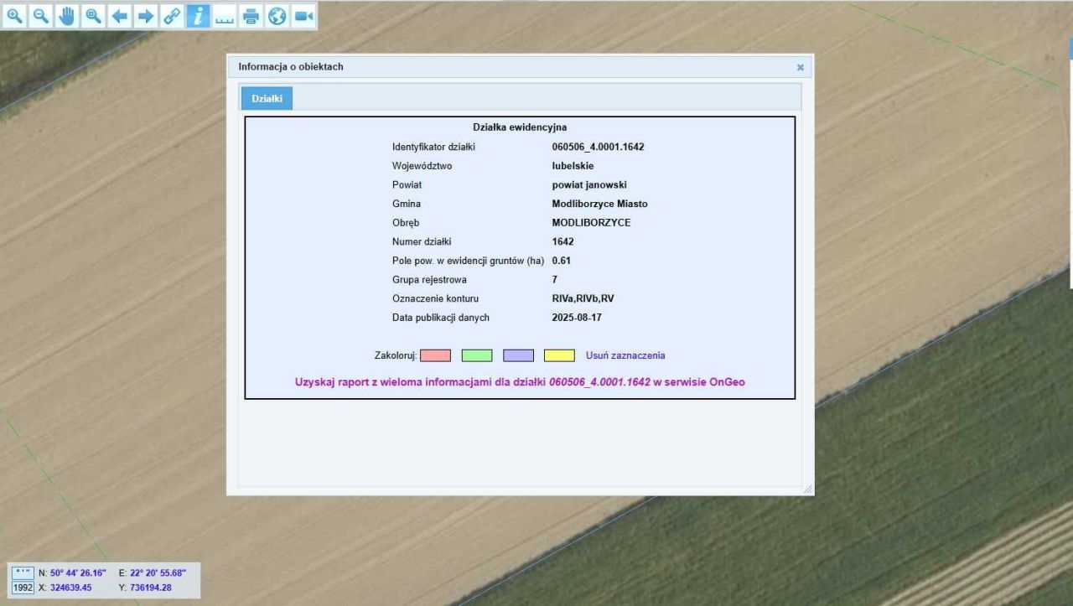This screenshot has width=1073, height=606.
Task: Click the gmina value Modliborzyce Miasto
Action: (x=600, y=204)
